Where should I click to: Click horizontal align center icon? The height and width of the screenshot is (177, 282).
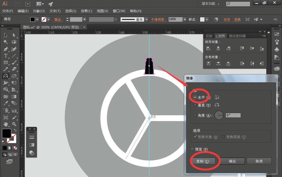[x=218, y=48]
